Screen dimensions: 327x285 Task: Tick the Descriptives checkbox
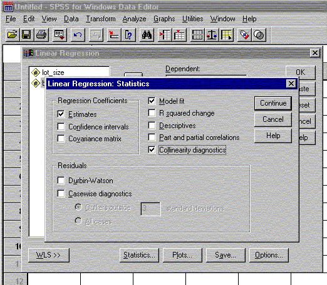pos(152,126)
